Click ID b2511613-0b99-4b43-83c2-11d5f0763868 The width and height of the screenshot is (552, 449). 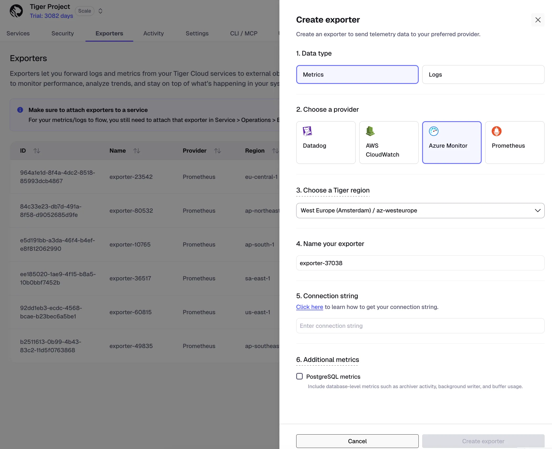(x=51, y=346)
